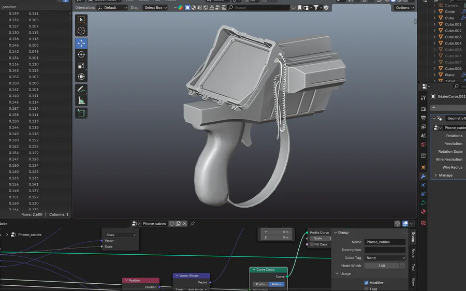
Task: Toggle node editor snapping icon
Action: click(x=397, y=224)
